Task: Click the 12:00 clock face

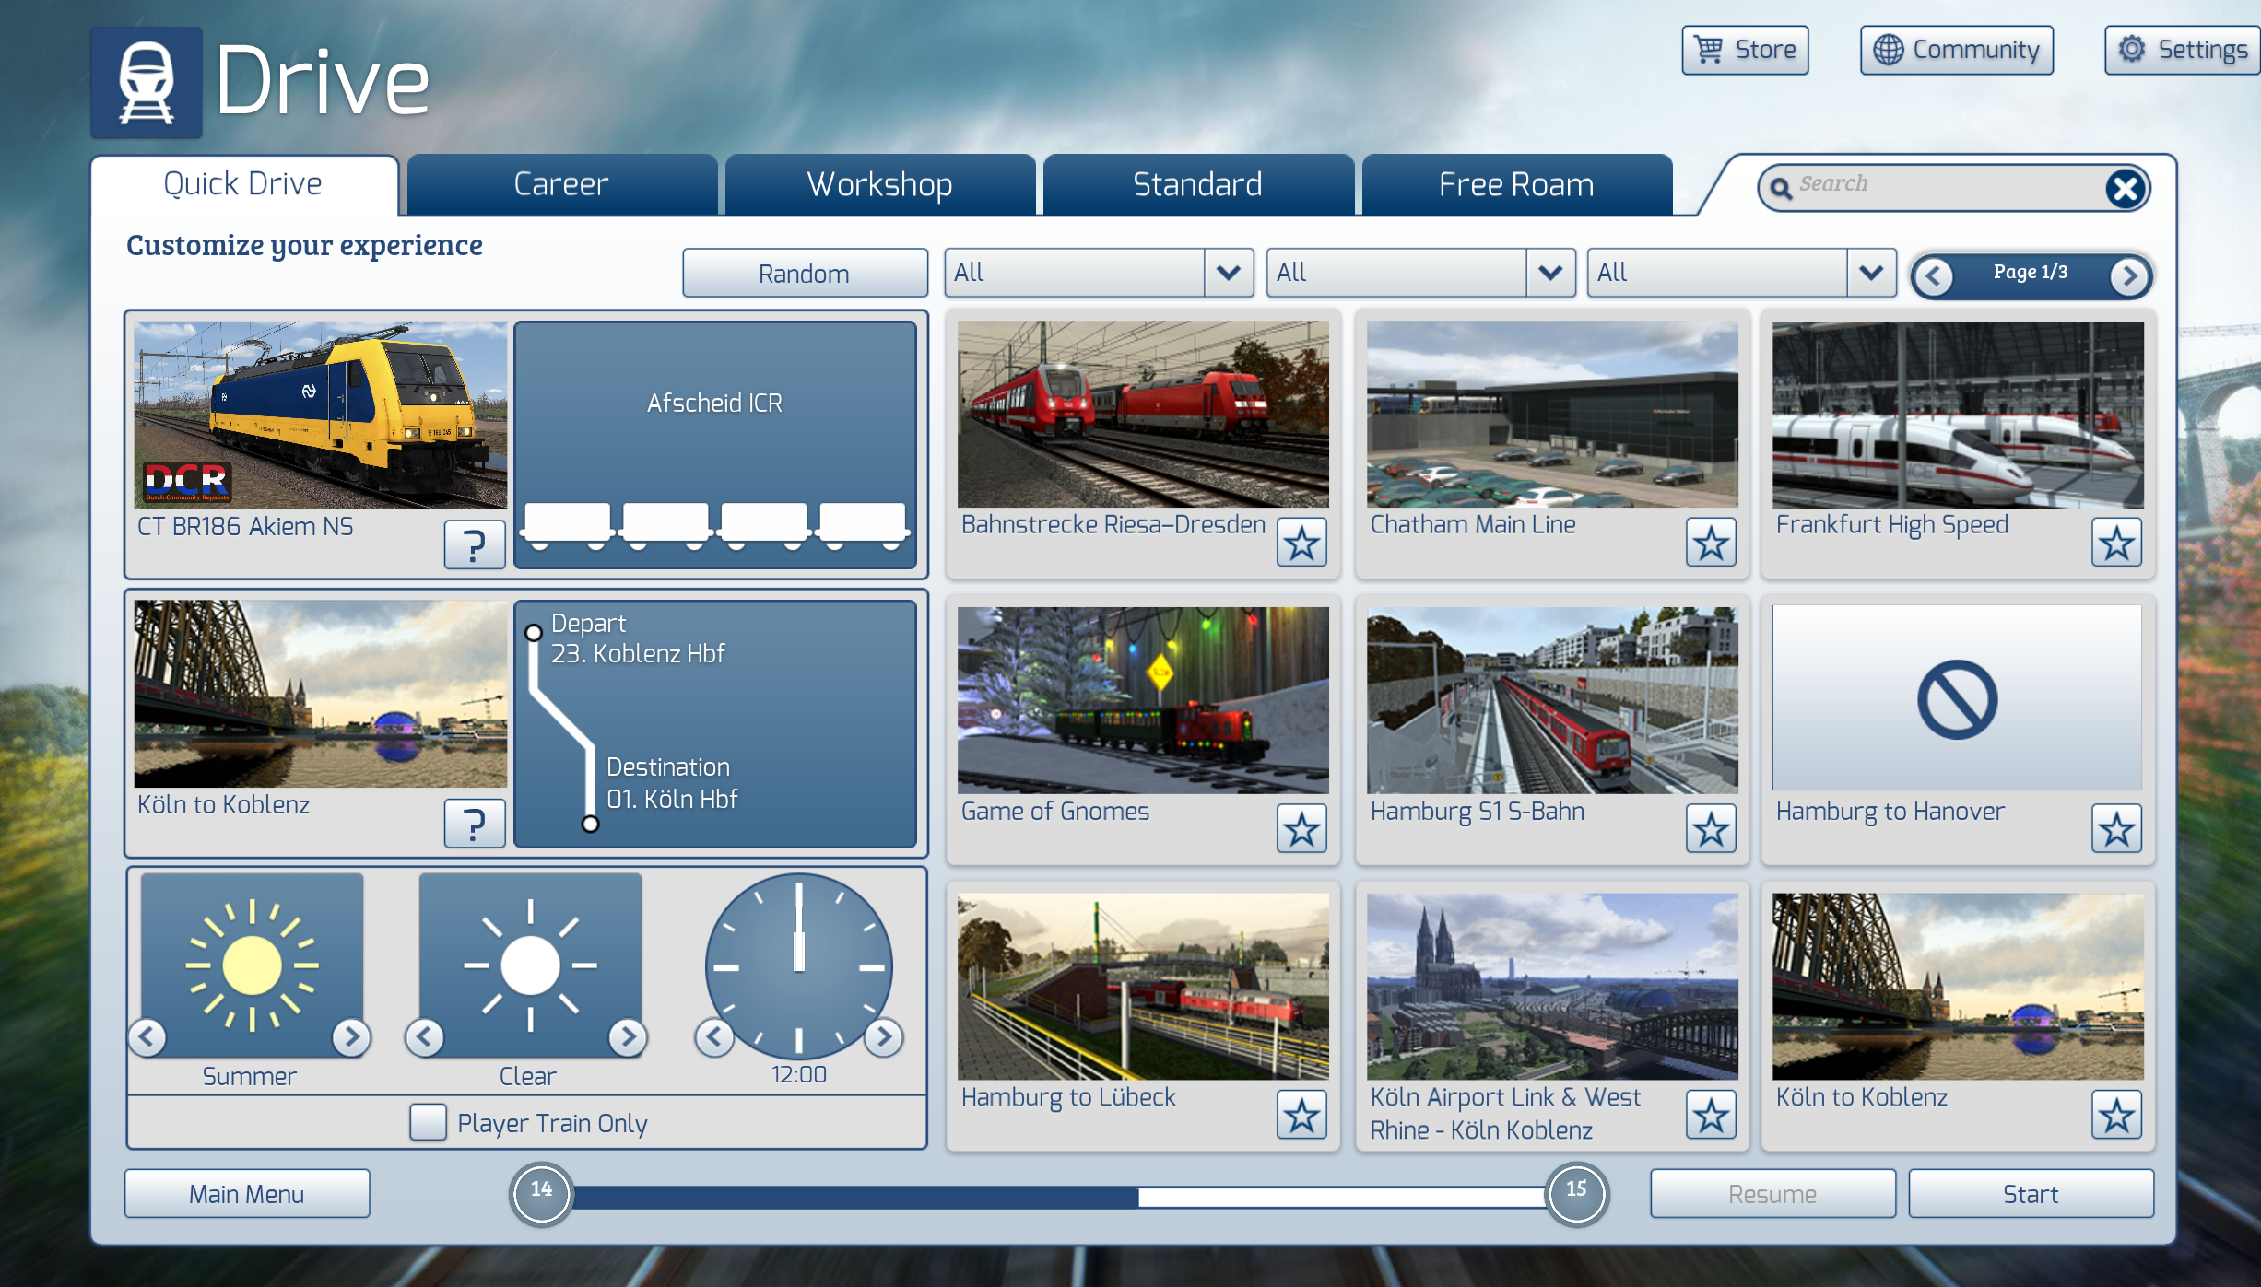Action: point(798,965)
